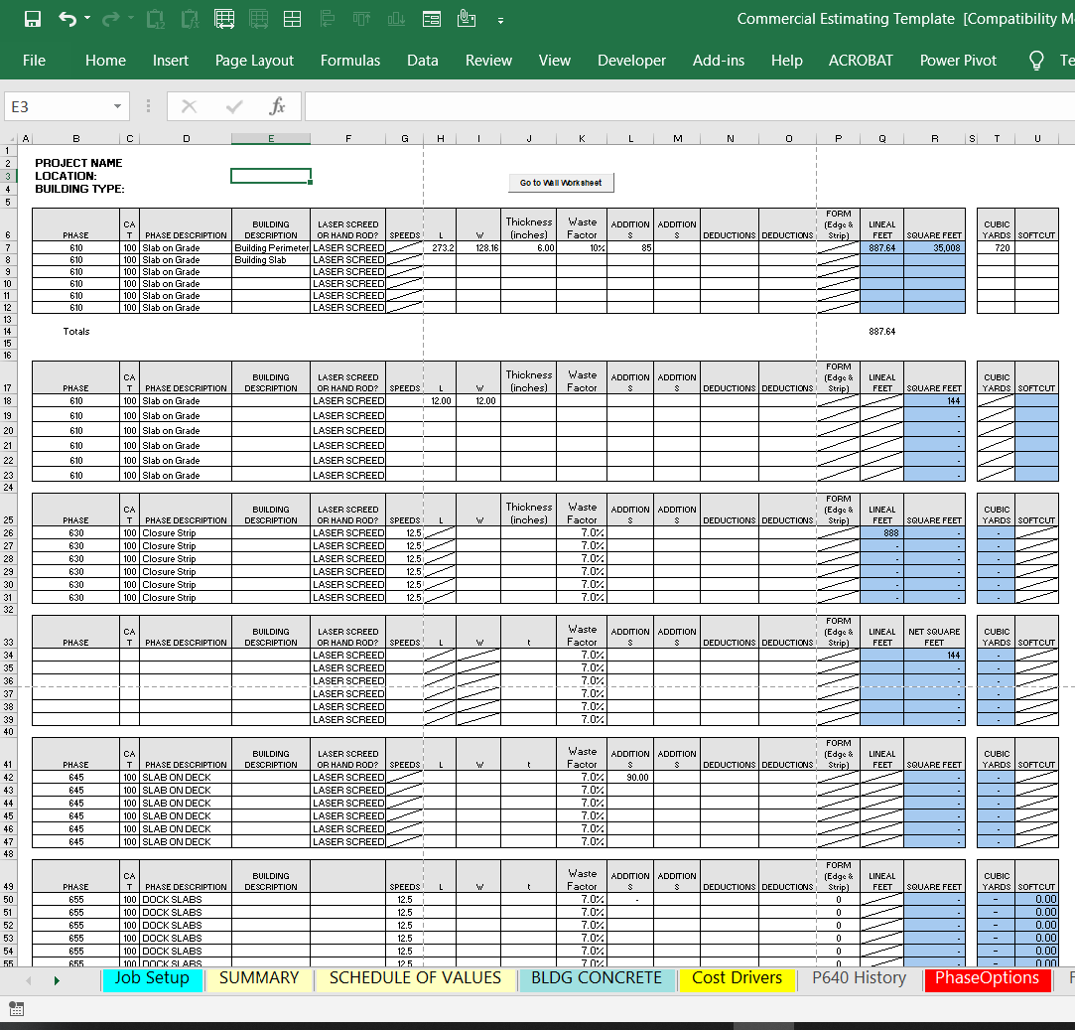
Task: Click the Insert Function fx icon
Action: (277, 106)
